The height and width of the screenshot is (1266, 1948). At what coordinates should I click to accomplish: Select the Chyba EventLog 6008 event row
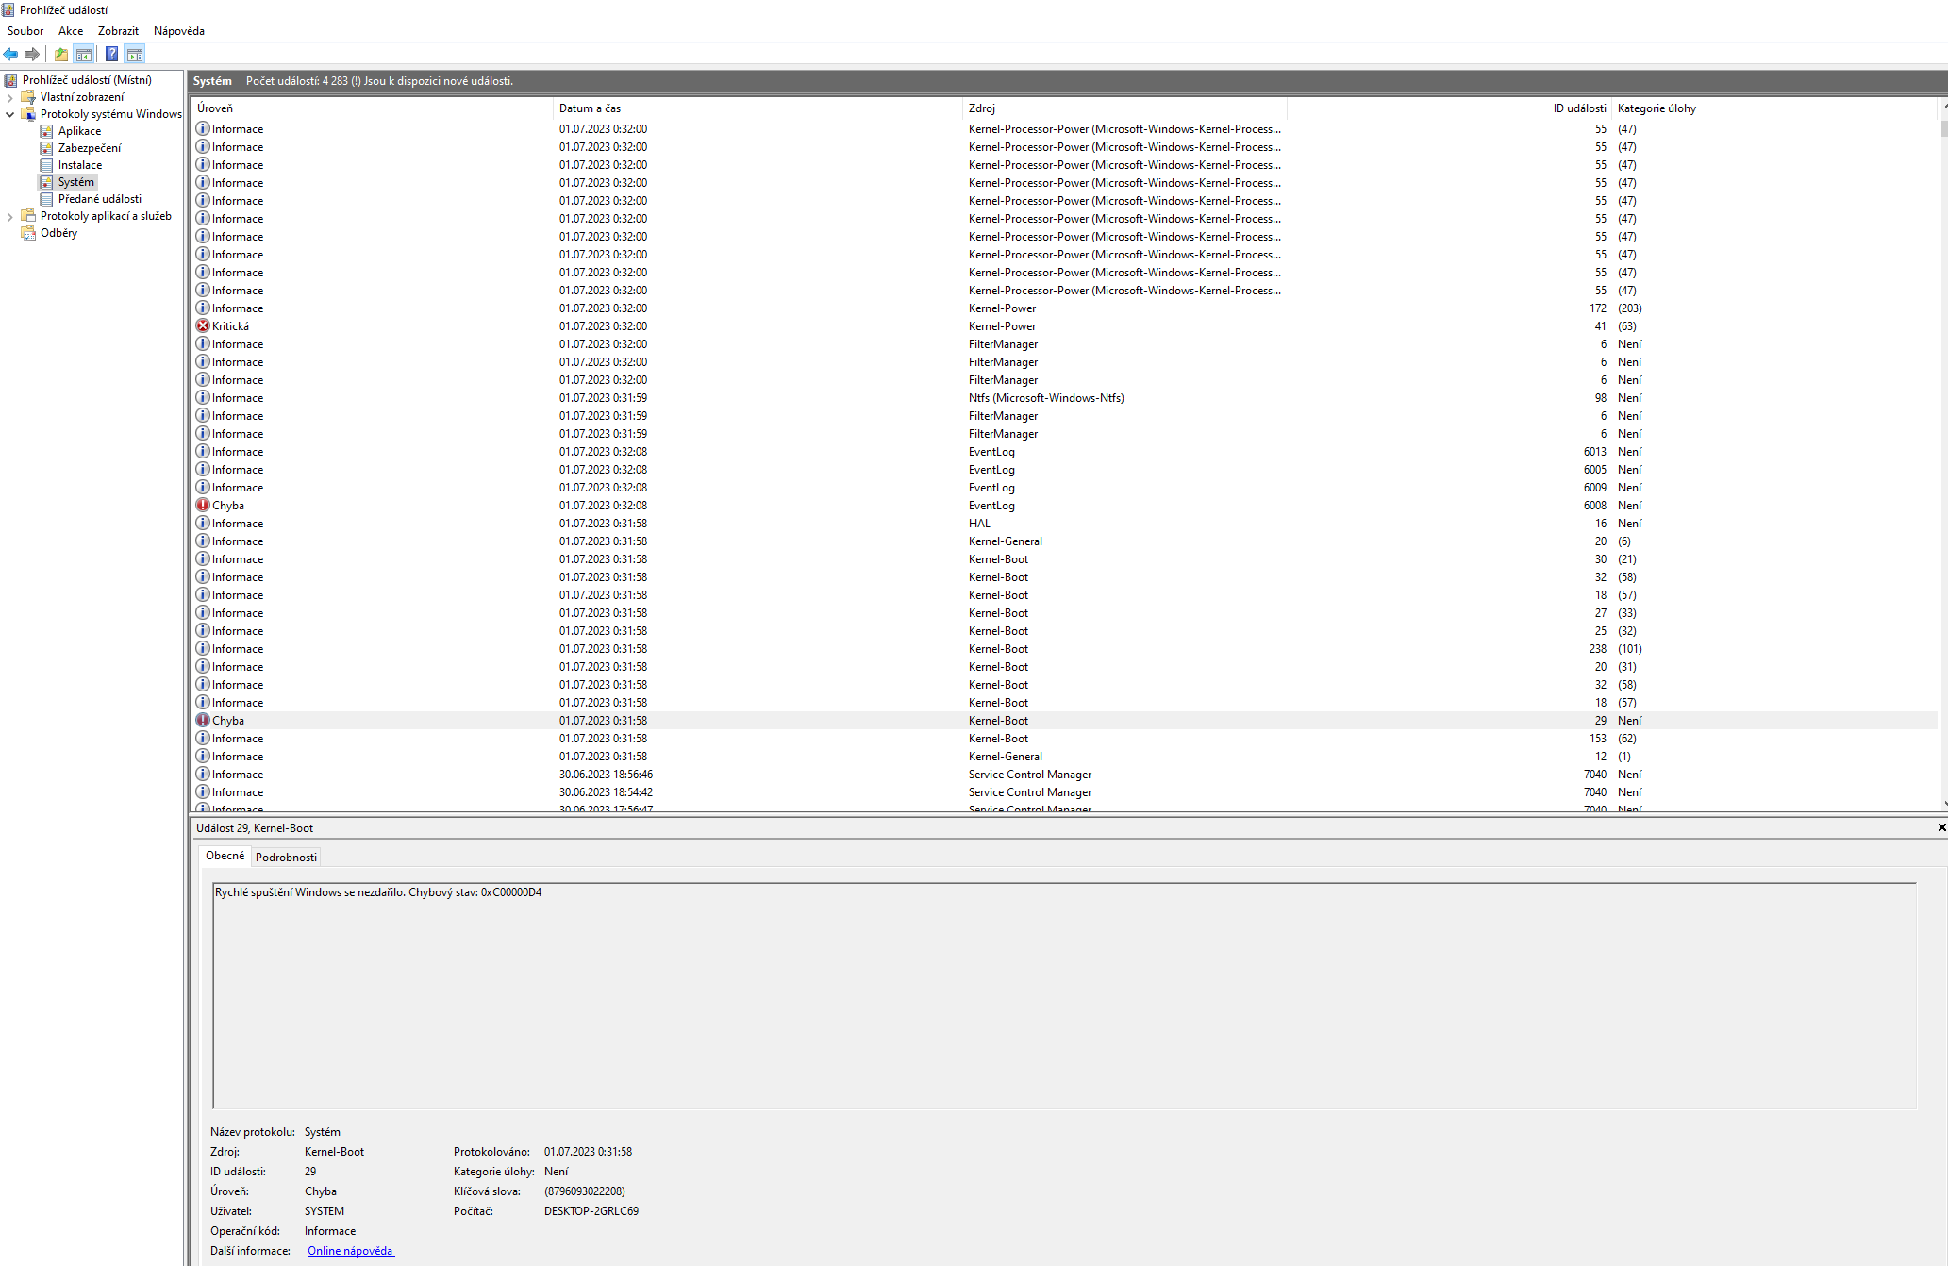click(x=604, y=506)
